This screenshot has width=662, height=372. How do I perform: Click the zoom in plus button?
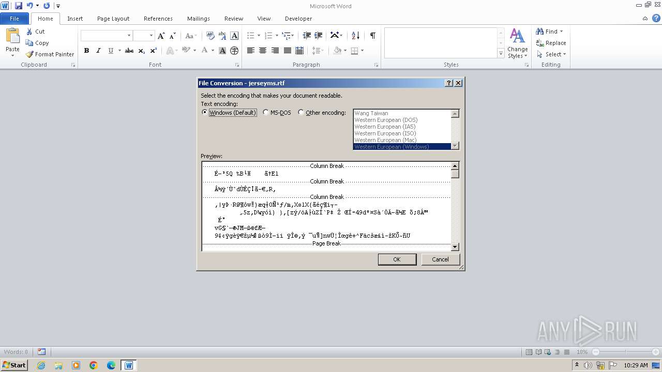pos(656,352)
